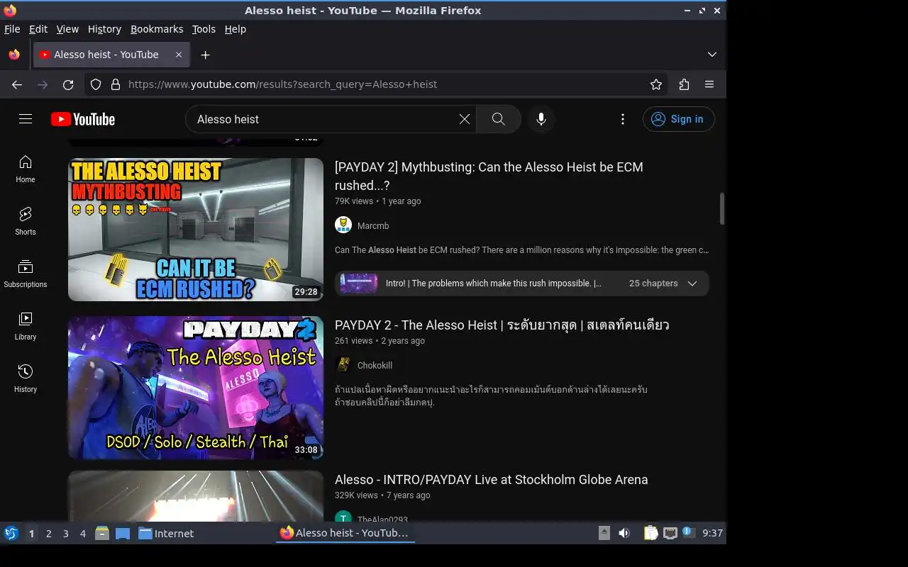Viewport: 908px width, 567px height.
Task: Click the page vertical scrollbar thumb
Action: point(722,208)
